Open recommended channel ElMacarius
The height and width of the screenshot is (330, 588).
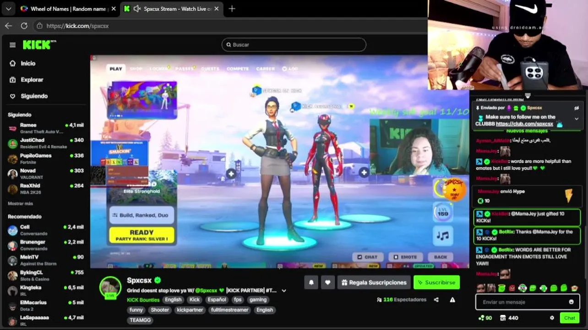[x=46, y=306]
